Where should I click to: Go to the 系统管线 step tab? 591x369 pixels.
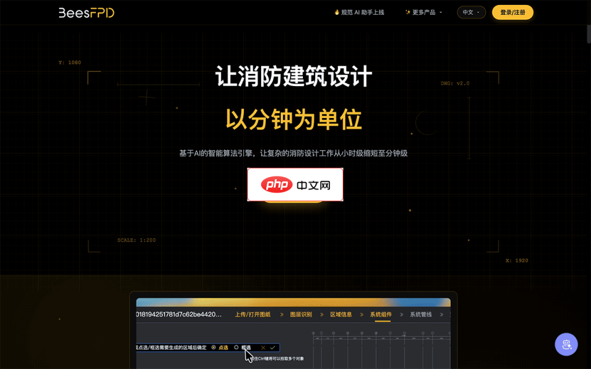pos(420,314)
